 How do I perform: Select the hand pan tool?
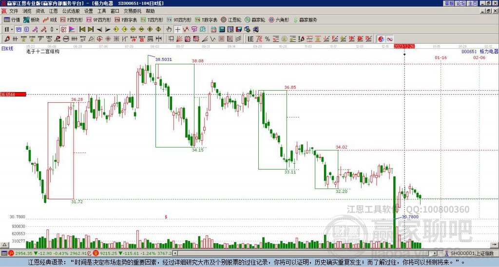point(169,30)
